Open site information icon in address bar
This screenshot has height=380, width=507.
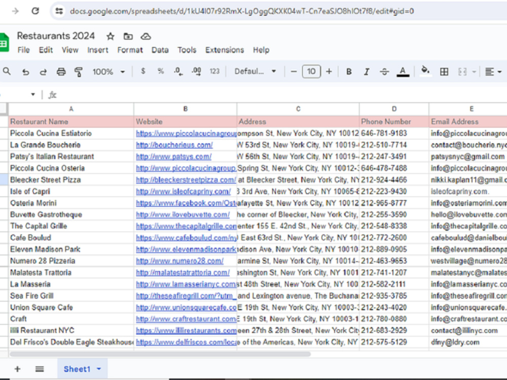point(59,11)
